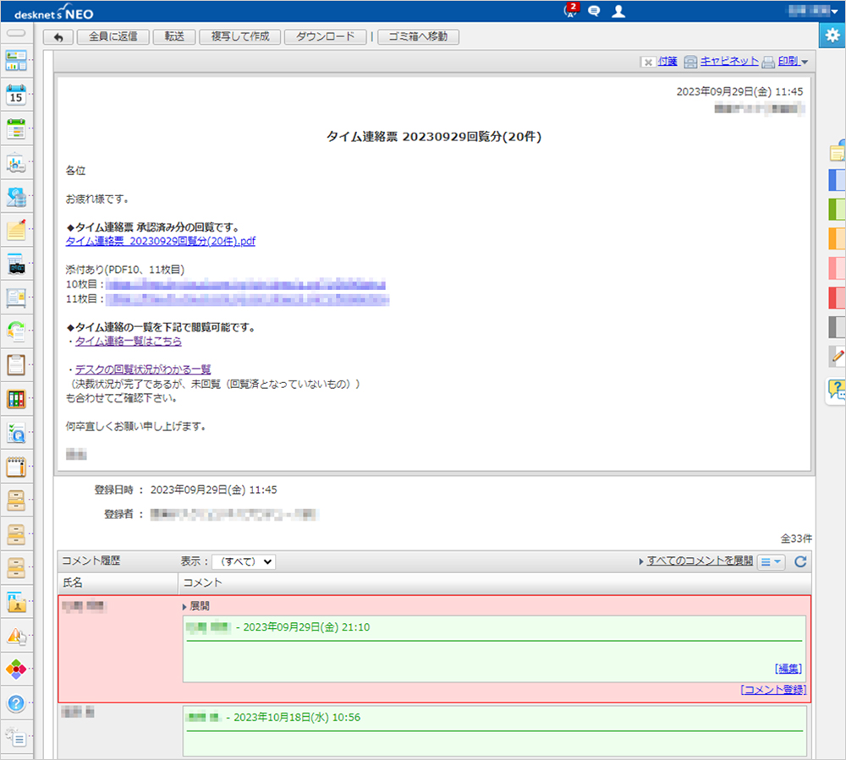
Task: Click the ダウンロード button
Action: (x=326, y=37)
